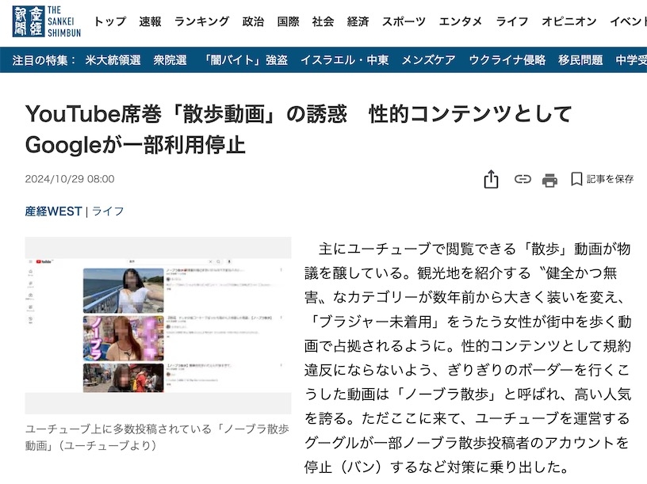Select 「闇バイト」強盗 featured topic
Viewport: 647px width, 484px height.
click(245, 60)
